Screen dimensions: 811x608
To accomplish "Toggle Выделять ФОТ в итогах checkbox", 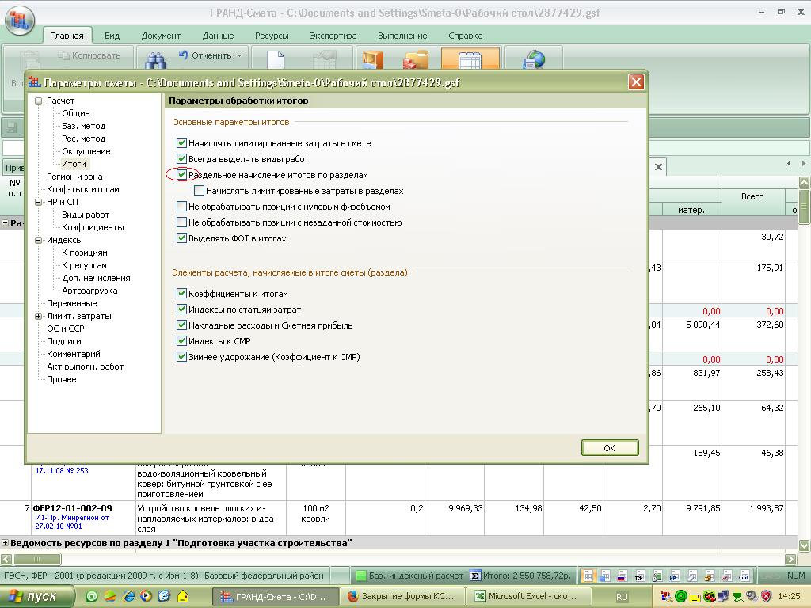I will click(x=182, y=238).
